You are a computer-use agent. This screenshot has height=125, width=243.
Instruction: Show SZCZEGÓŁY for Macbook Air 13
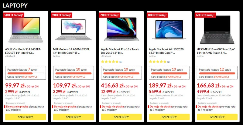169,117
